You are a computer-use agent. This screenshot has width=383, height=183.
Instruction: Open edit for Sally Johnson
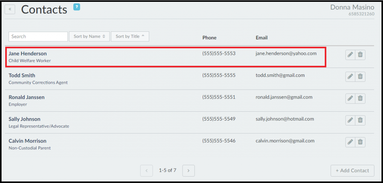point(350,120)
